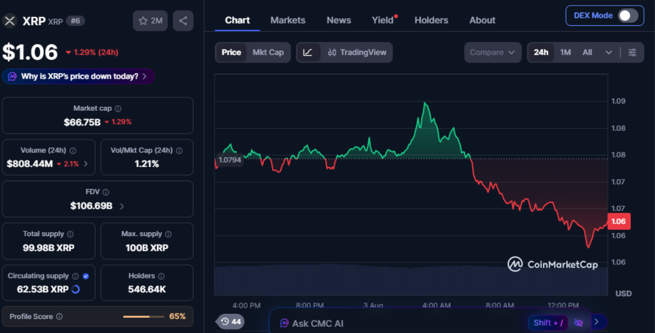
Task: Click the Profile Score info icon
Action: coord(60,316)
